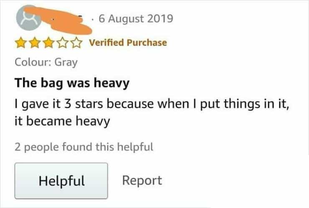Screen dimensions: 309x208
Task: Select the fourth empty rating star
Action: (x=63, y=43)
